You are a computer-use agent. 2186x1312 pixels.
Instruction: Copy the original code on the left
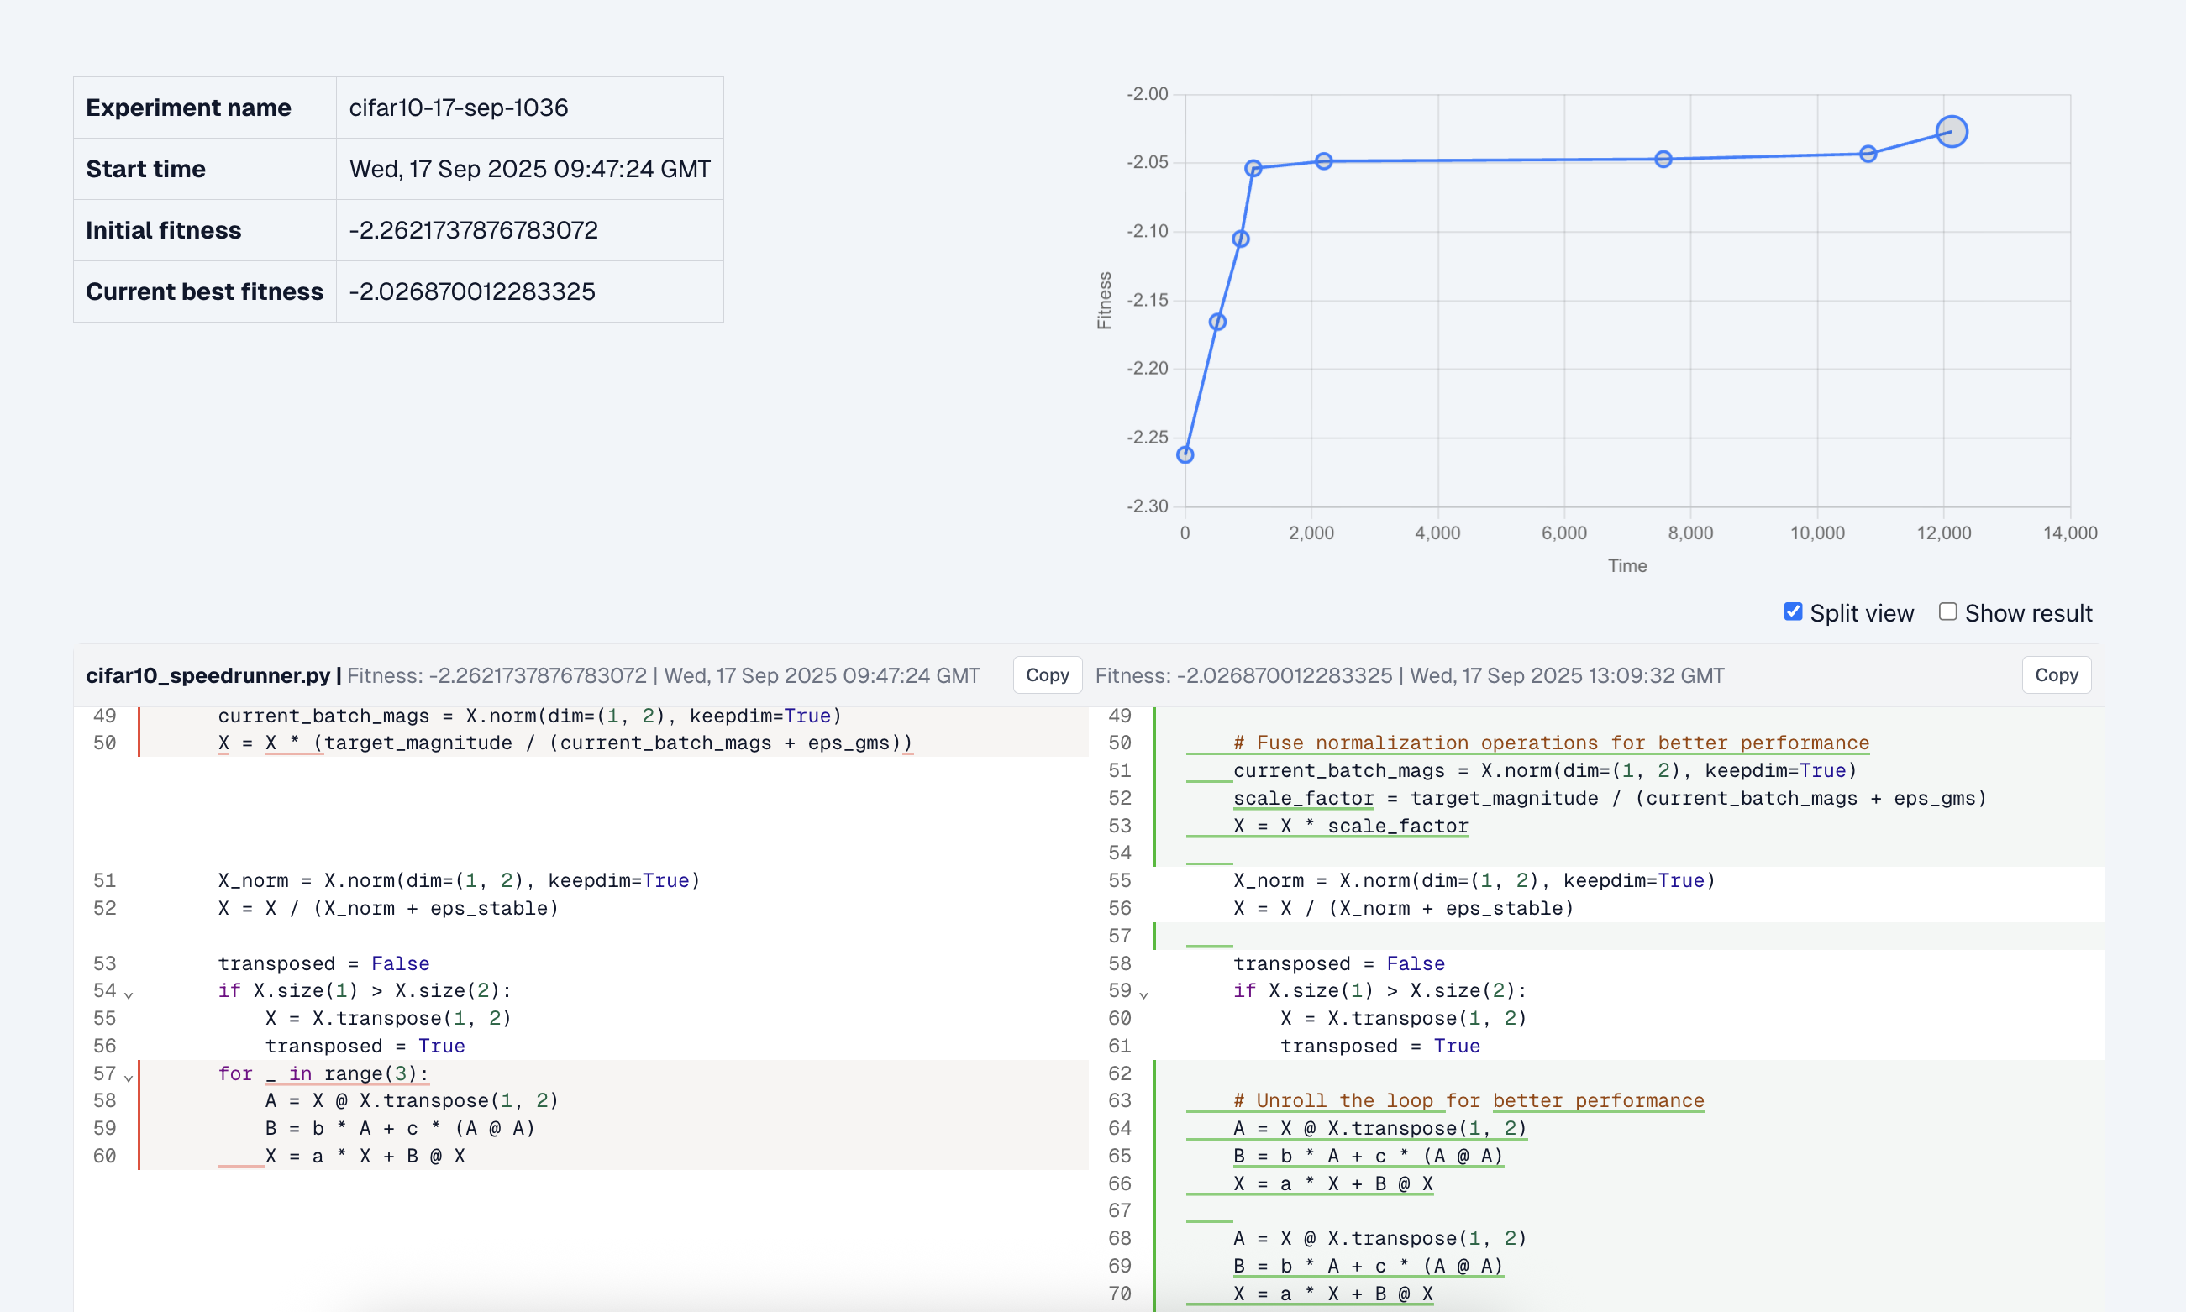(1047, 675)
